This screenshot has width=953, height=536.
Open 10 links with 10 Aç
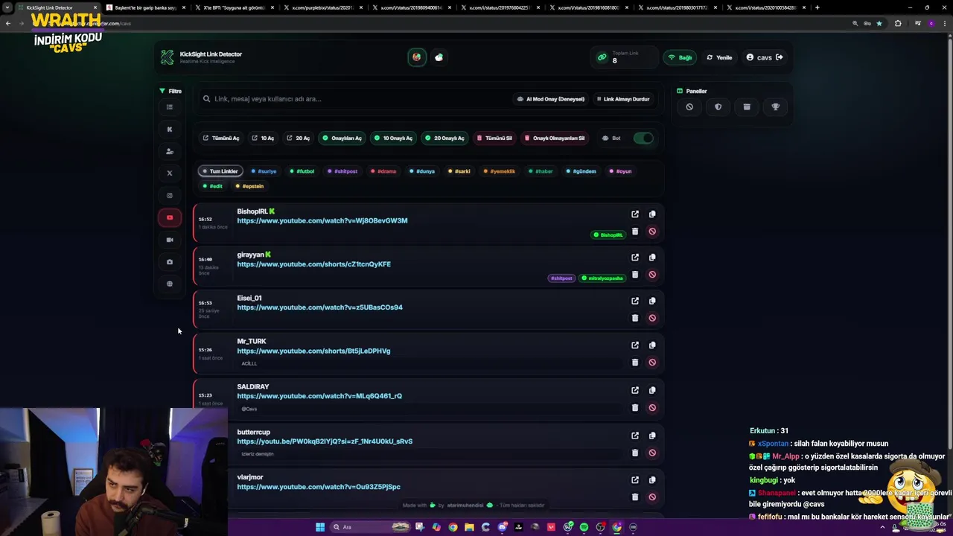coord(263,138)
